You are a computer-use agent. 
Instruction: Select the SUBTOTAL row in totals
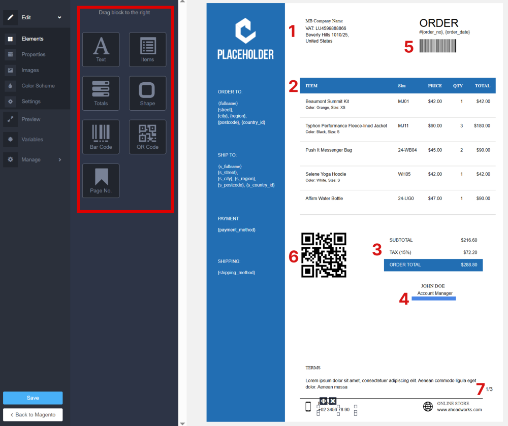(x=433, y=240)
